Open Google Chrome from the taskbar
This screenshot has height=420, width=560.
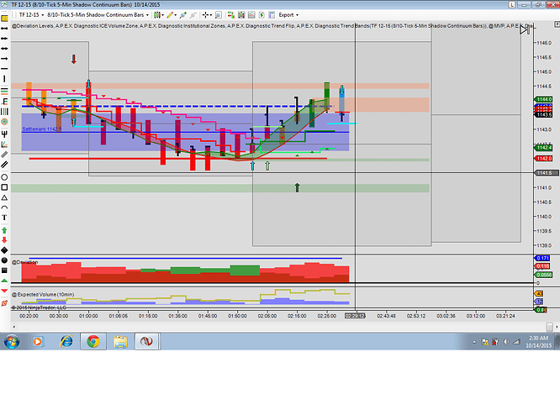coord(92,342)
